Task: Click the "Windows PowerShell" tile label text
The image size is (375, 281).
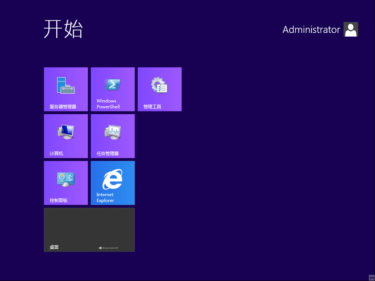Action: [108, 104]
